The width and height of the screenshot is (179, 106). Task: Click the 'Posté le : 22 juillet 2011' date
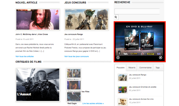click(x=74, y=39)
